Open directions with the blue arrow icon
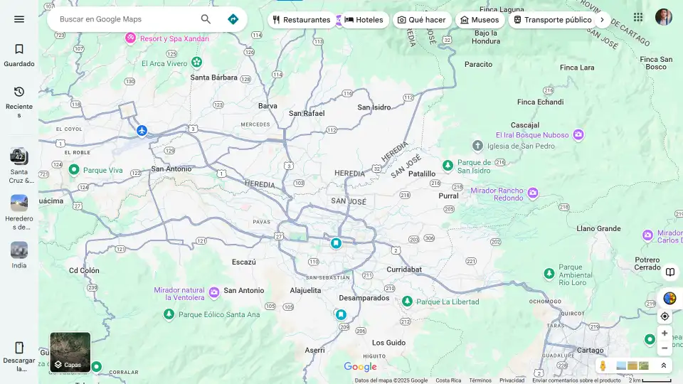This screenshot has height=384, width=683. pos(233,19)
